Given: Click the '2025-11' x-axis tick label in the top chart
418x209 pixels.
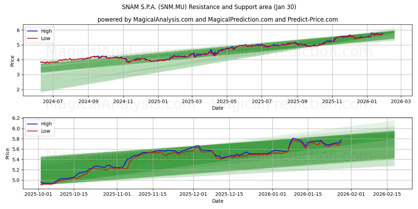Looking at the screenshot, I should coord(332,101).
